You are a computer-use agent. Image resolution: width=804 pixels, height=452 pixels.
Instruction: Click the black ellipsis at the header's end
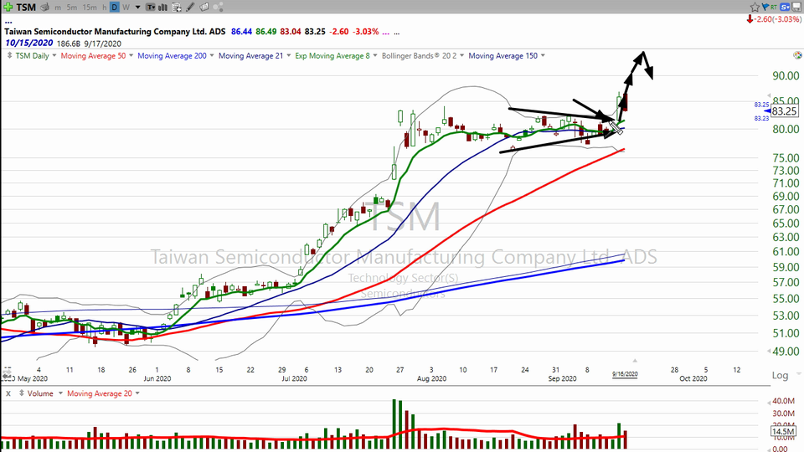(397, 33)
